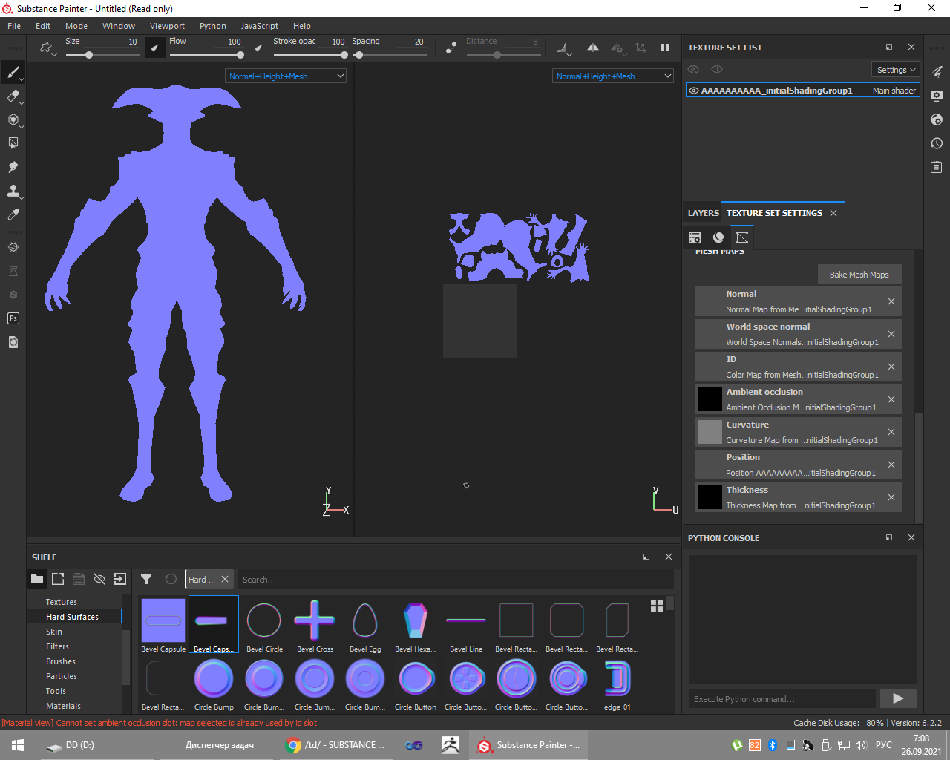Click the Bake Mesh Maps button
The height and width of the screenshot is (760, 950).
point(859,275)
